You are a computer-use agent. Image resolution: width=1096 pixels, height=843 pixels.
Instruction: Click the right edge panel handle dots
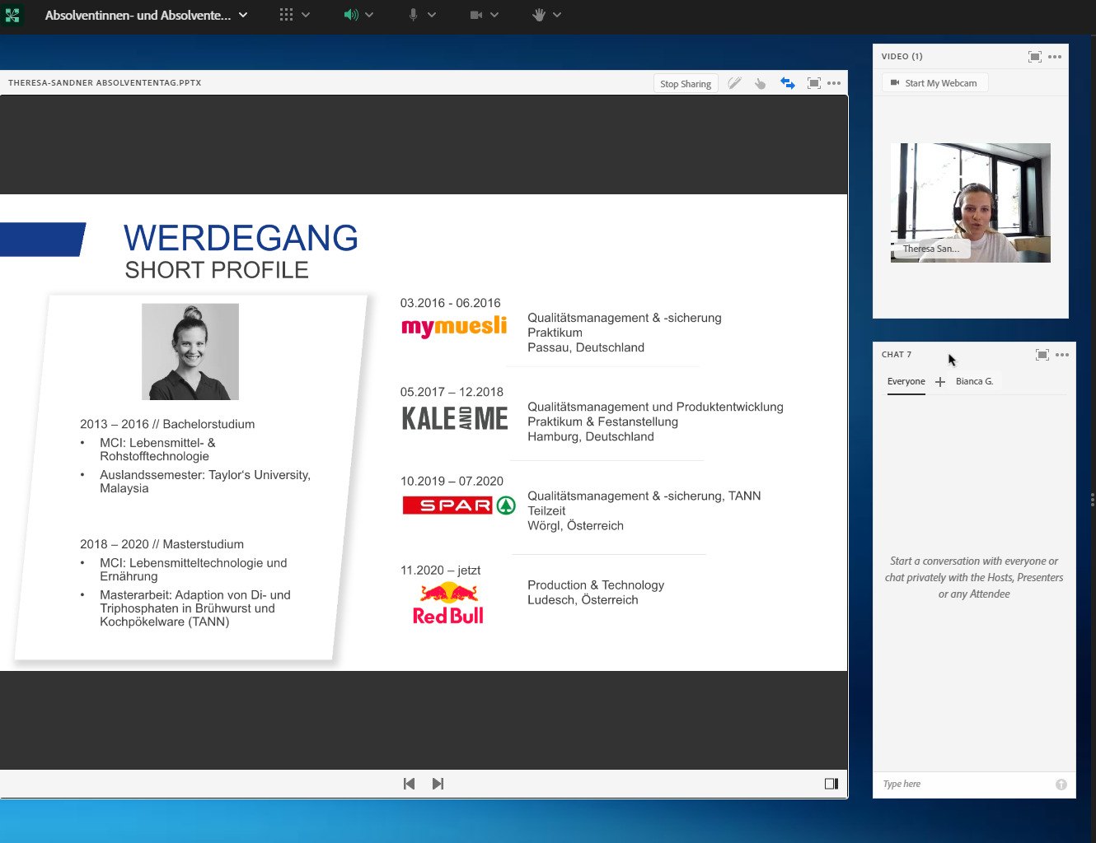click(x=1092, y=499)
